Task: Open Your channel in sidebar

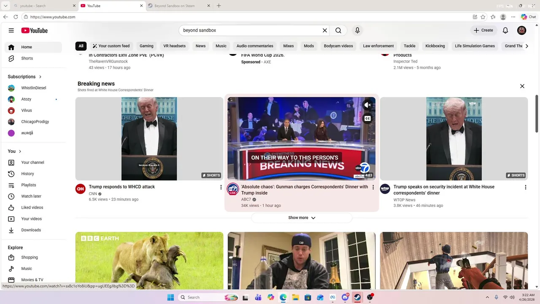Action: (33, 163)
